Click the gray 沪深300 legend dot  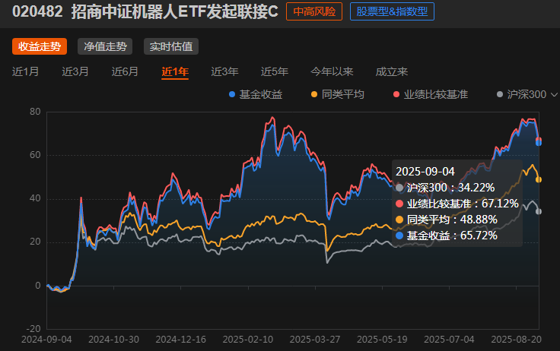point(500,94)
